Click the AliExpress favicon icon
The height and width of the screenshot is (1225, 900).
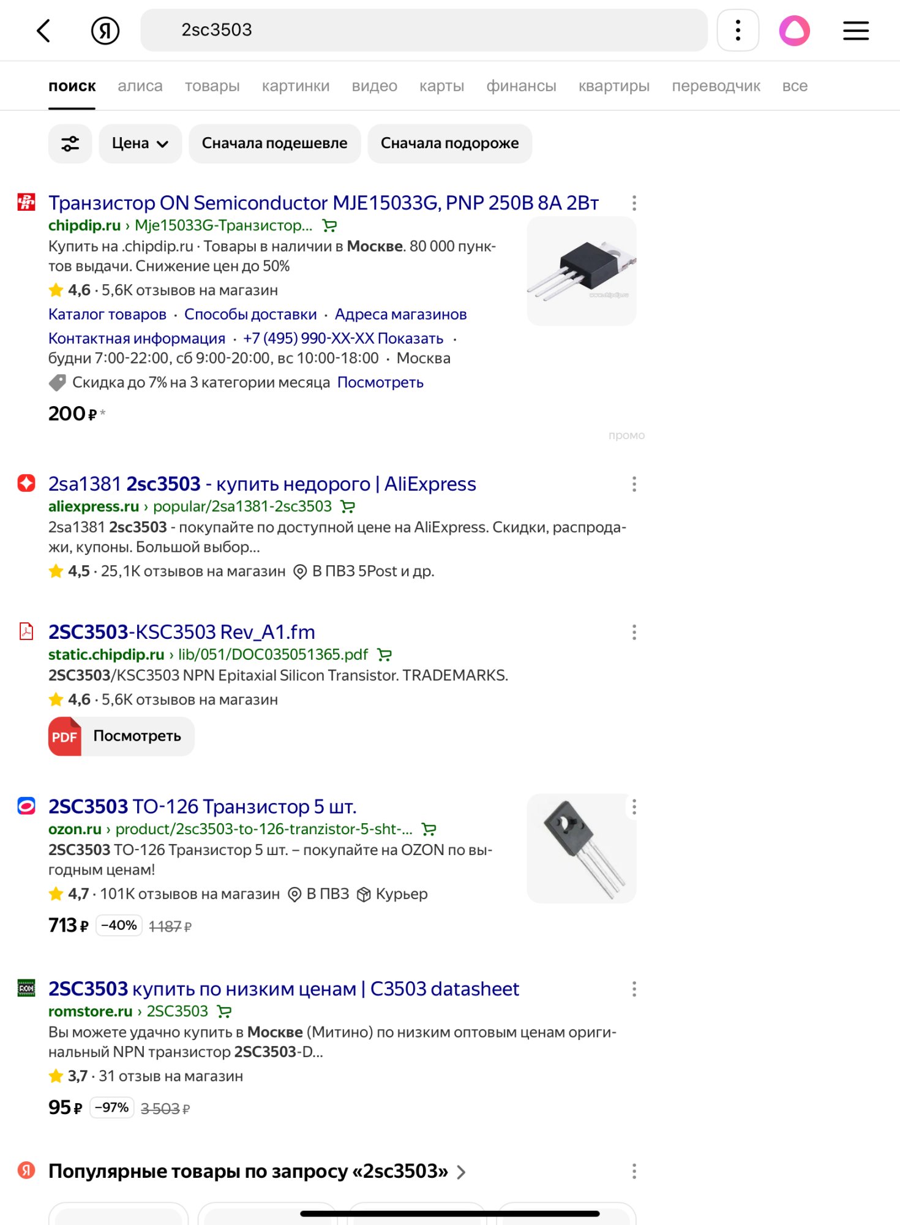click(x=26, y=483)
